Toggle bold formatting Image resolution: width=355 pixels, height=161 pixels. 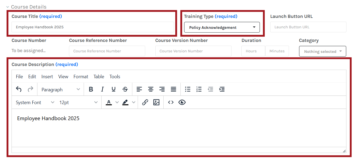tap(91, 89)
